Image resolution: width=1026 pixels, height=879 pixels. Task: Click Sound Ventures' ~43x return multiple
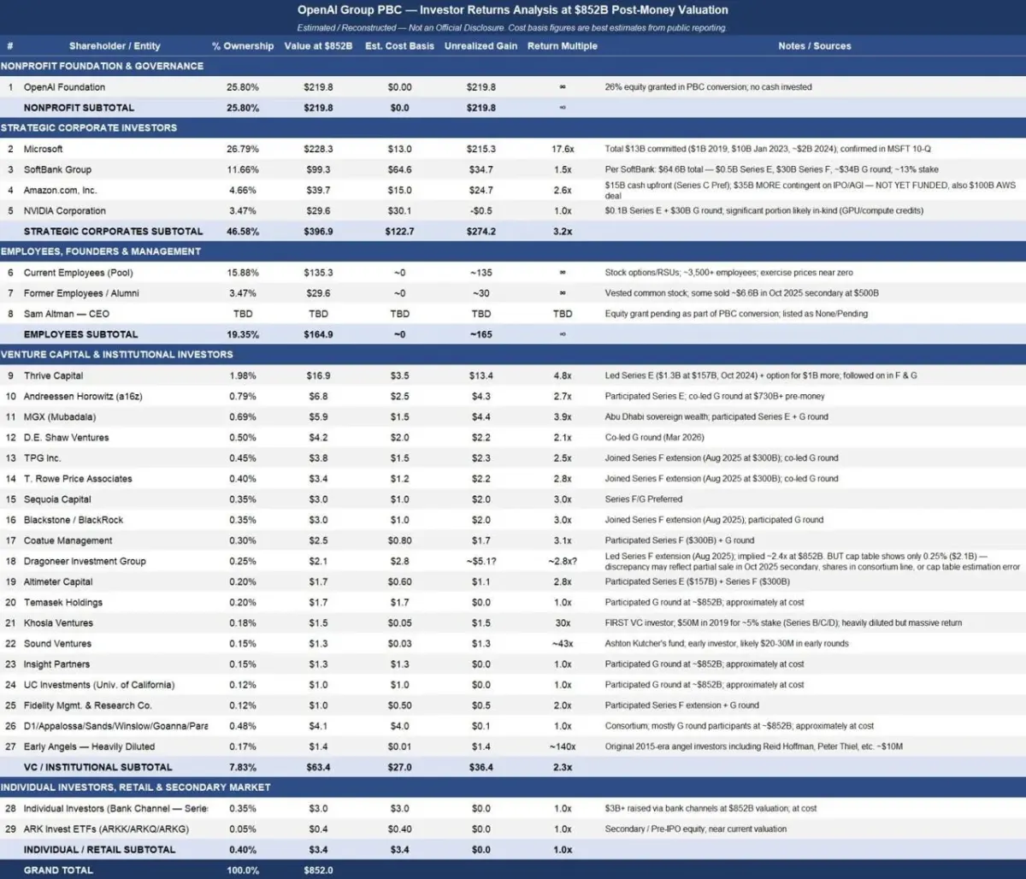[563, 643]
